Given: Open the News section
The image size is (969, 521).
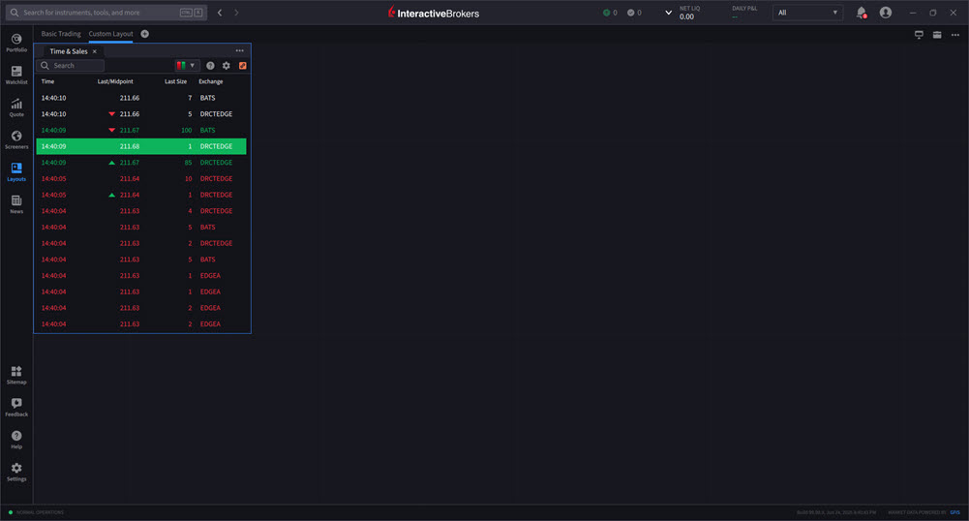Looking at the screenshot, I should tap(16, 203).
